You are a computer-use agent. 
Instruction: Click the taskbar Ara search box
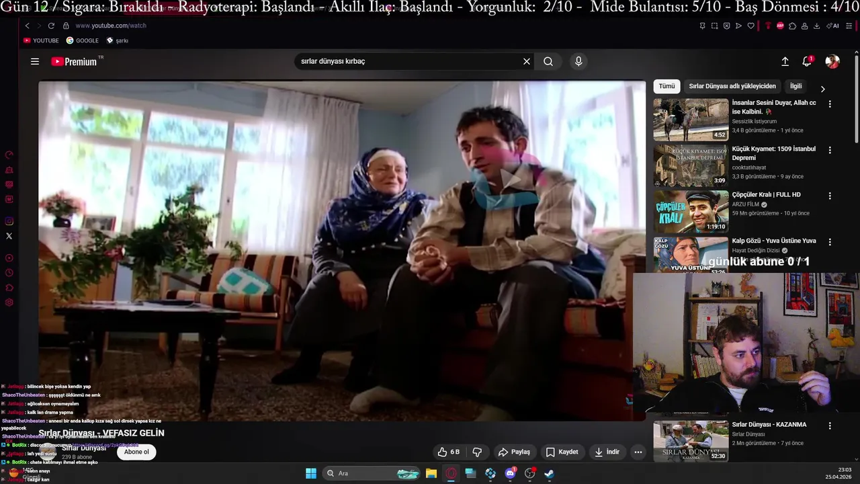pyautogui.click(x=372, y=473)
